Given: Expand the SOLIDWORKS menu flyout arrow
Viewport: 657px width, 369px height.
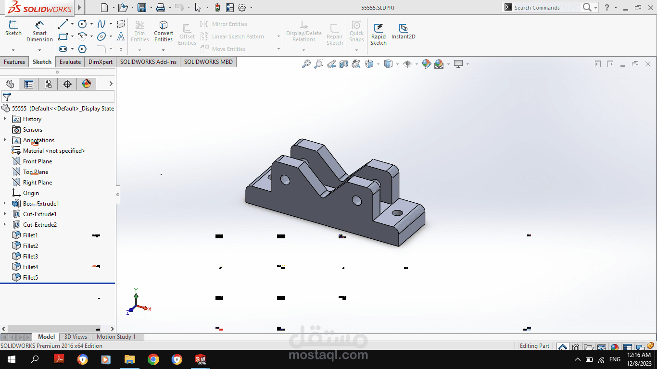Looking at the screenshot, I should (x=80, y=8).
